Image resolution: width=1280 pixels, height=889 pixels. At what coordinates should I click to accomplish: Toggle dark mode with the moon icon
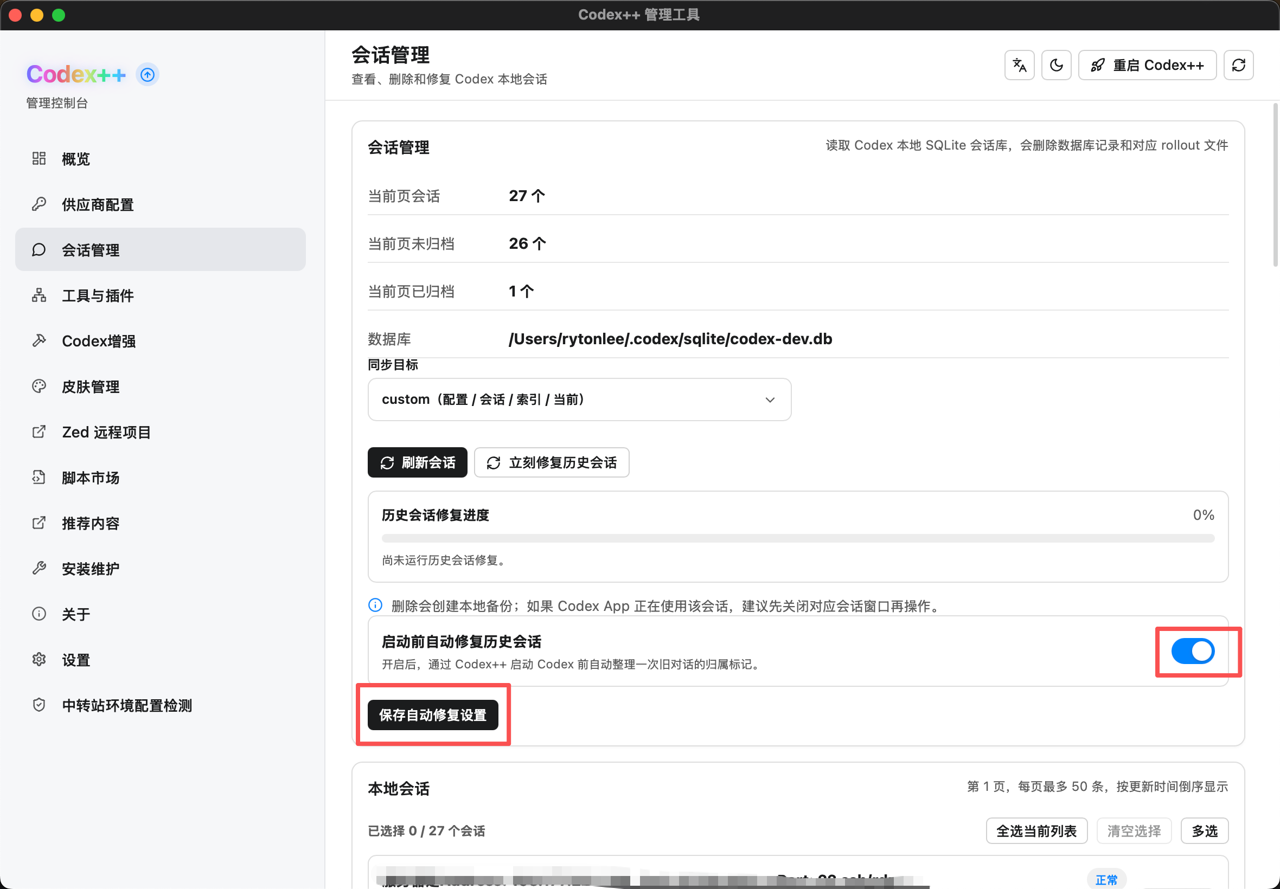[x=1057, y=65]
